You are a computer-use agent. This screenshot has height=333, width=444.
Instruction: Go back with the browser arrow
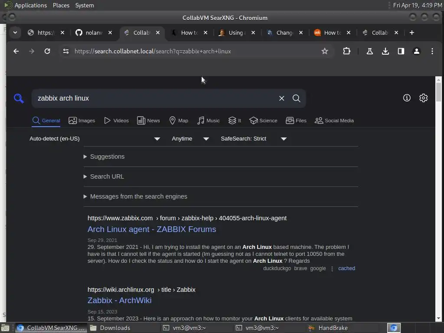pos(16,51)
